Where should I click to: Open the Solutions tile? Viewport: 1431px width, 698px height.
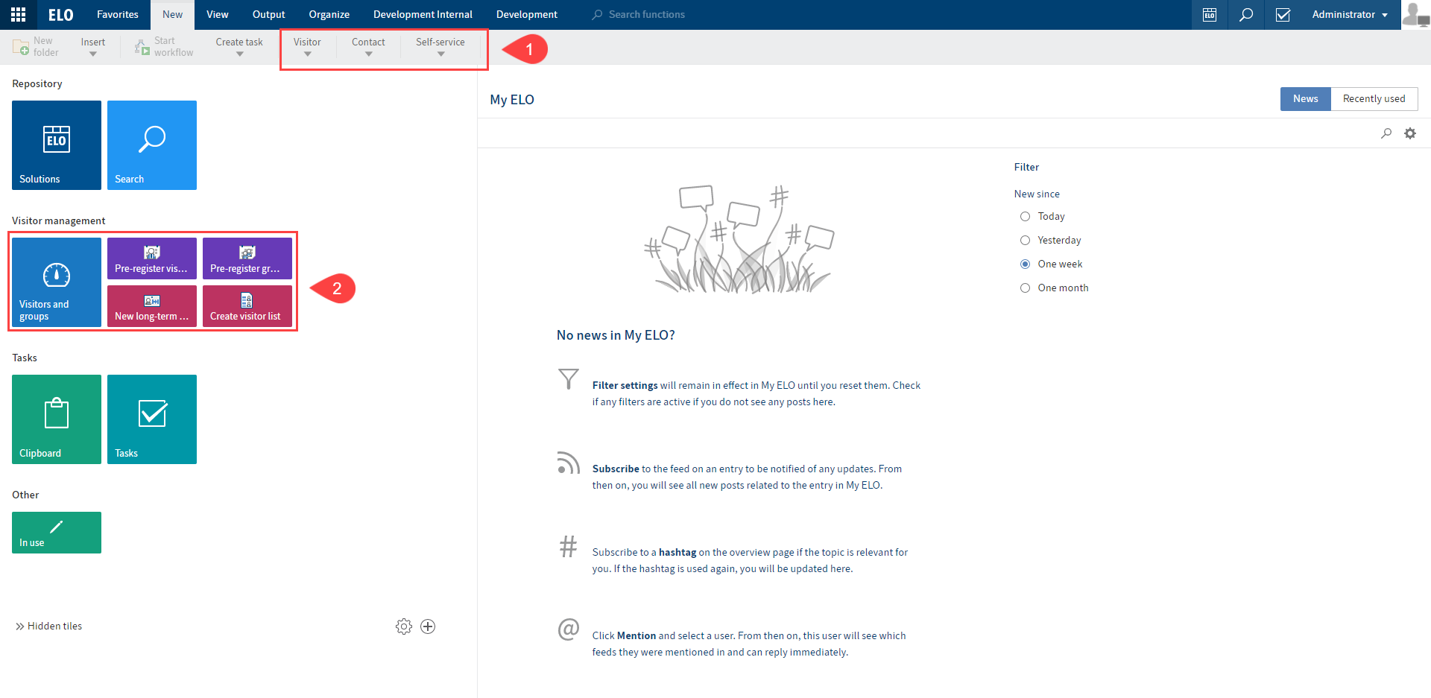(x=57, y=145)
